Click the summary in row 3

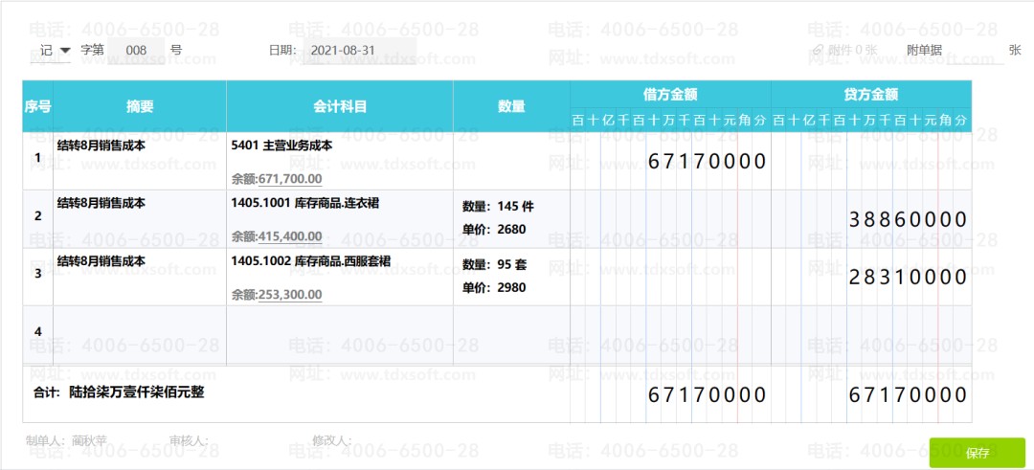point(101,259)
